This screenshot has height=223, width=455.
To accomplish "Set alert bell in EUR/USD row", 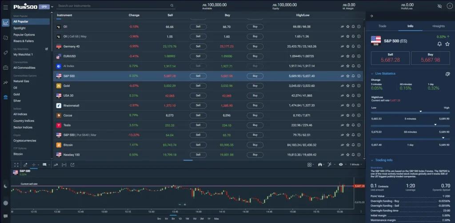I will tap(353, 56).
